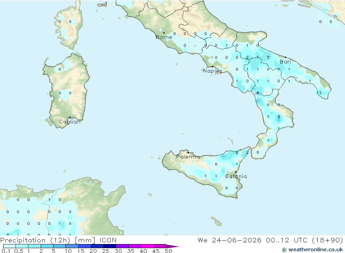Click the 45 legend scale label

[156, 251]
